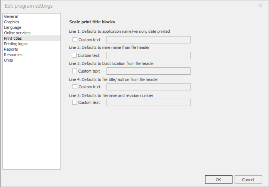Screen dimensions: 269x187
Task: Discard changes with the Cancel button
Action: tap(248, 179)
